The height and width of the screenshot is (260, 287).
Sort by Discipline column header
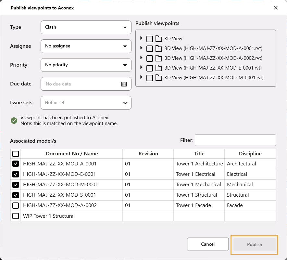pyautogui.click(x=250, y=154)
